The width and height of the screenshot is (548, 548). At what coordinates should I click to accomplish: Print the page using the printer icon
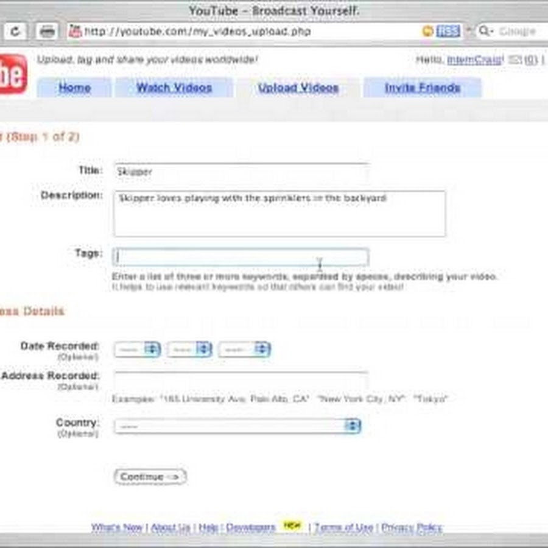[x=47, y=32]
